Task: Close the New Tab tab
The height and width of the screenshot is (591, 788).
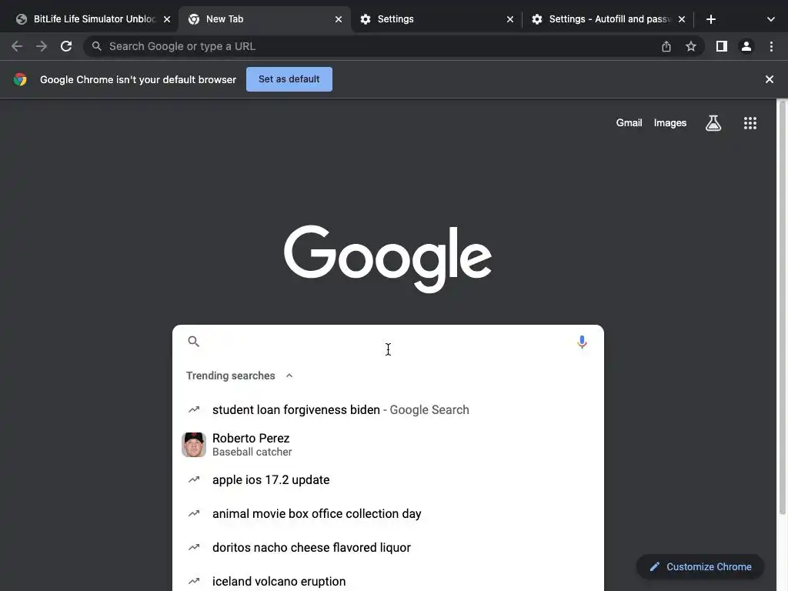Action: (x=339, y=19)
